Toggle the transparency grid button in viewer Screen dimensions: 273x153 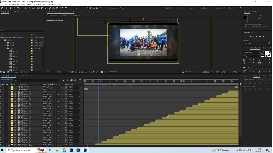coord(76,72)
